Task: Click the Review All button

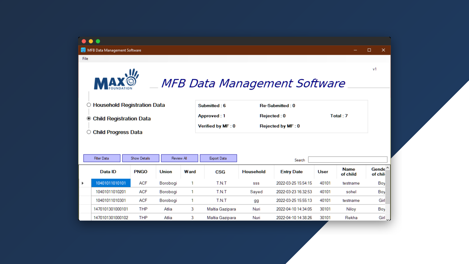Action: coord(179,158)
